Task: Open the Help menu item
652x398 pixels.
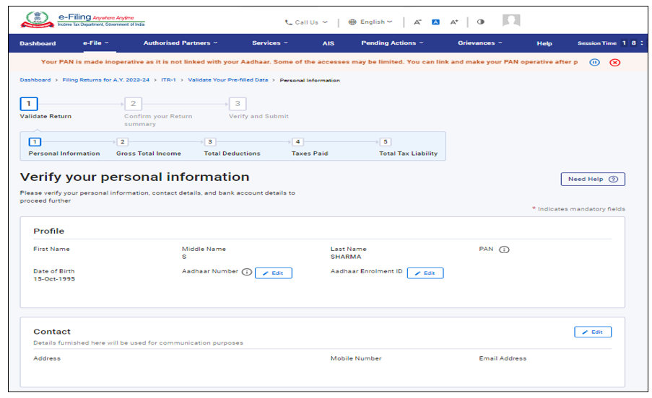Action: (544, 43)
